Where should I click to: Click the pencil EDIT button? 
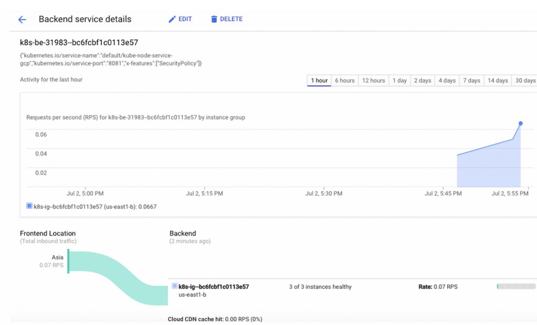coord(180,19)
